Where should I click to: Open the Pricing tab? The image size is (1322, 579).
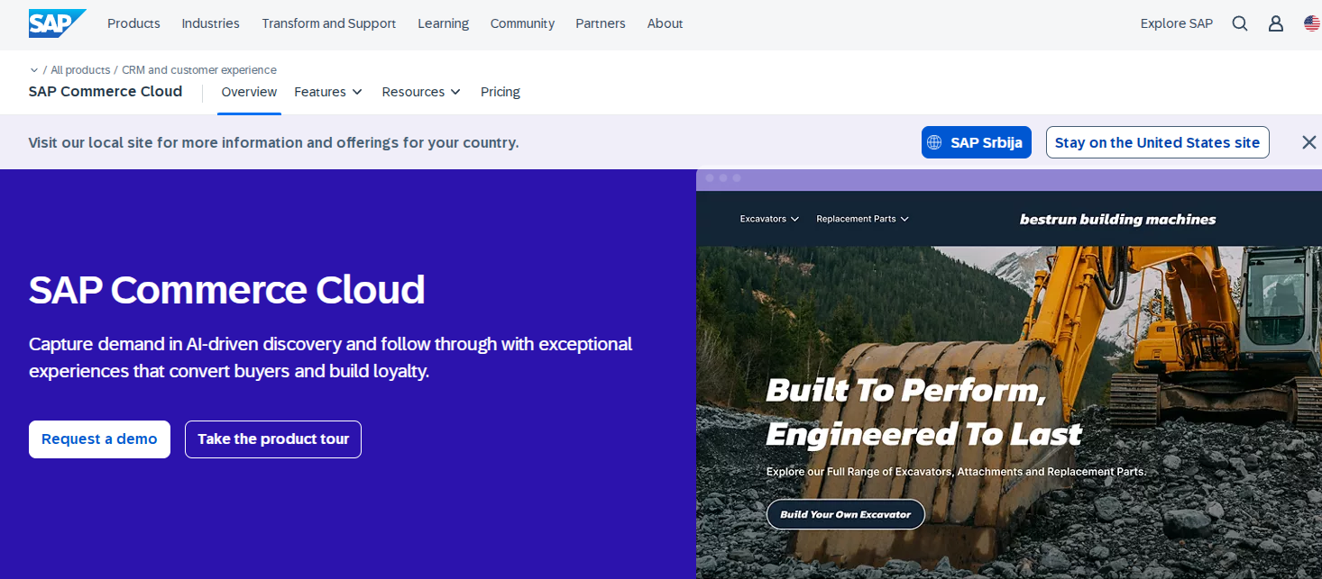500,92
